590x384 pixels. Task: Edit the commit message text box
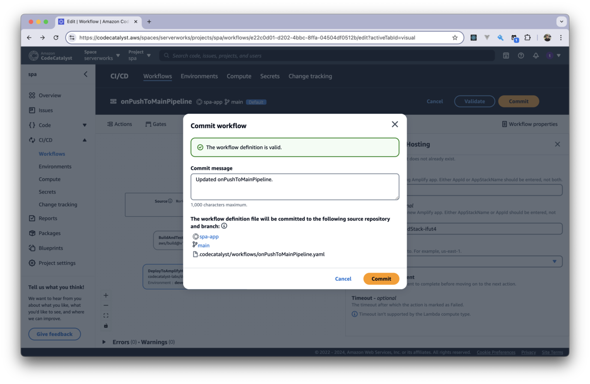coord(295,187)
